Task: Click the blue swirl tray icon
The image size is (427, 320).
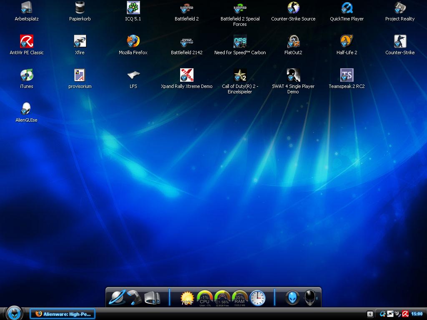Action: [383, 314]
